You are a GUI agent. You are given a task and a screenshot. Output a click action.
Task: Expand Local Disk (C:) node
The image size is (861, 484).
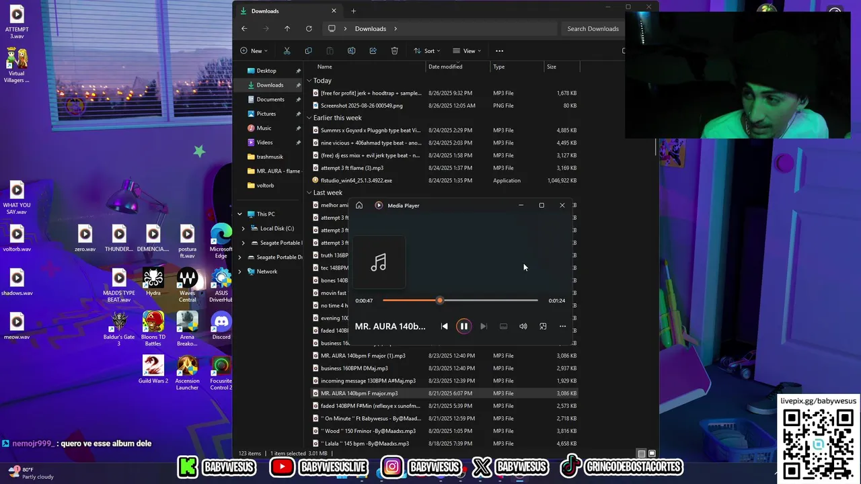[x=244, y=229]
